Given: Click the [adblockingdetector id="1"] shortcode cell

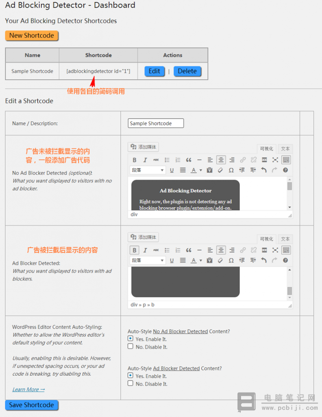Looking at the screenshot, I should click(98, 71).
